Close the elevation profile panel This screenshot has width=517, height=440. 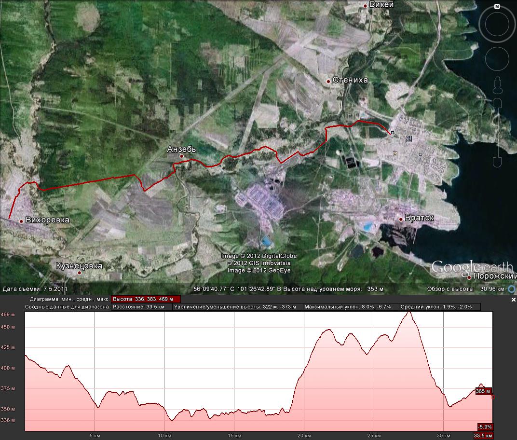pos(513,300)
